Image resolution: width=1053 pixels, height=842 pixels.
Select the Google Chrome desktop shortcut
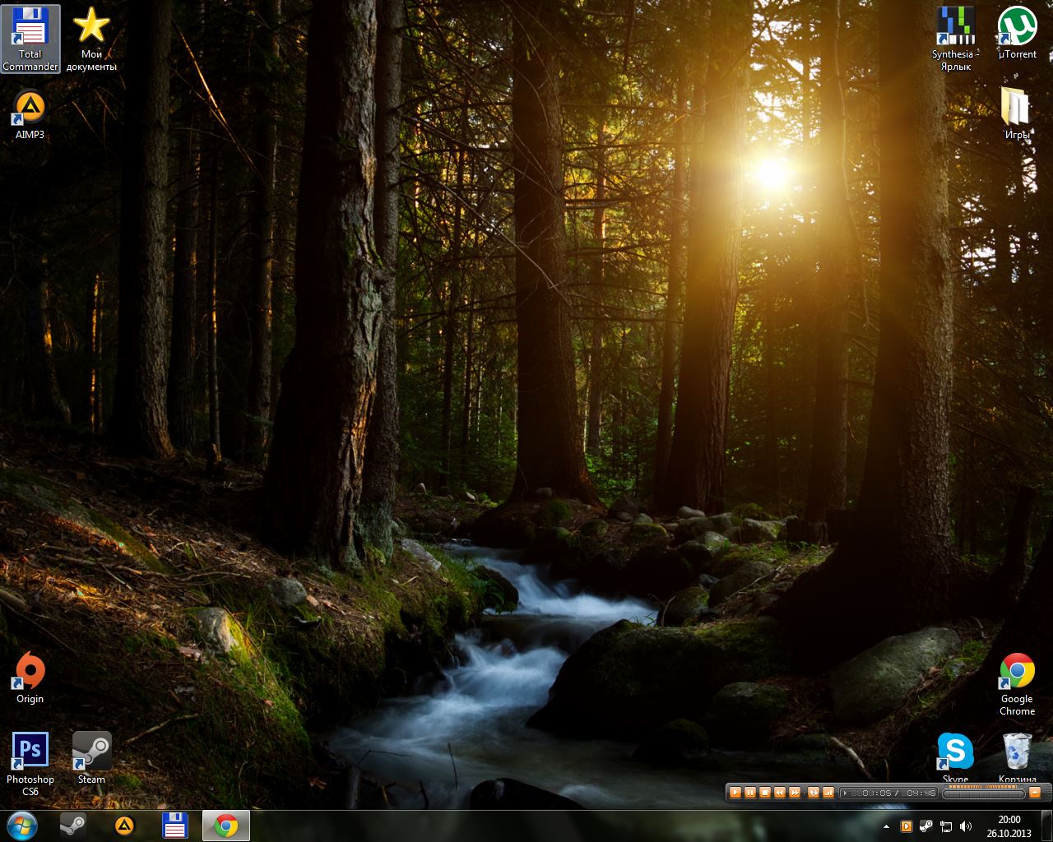[x=1017, y=682]
